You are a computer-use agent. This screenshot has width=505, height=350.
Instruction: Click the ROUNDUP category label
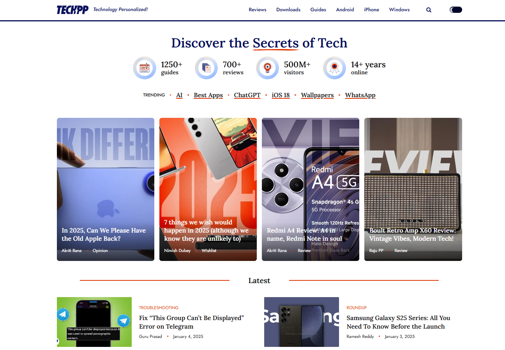[357, 308]
